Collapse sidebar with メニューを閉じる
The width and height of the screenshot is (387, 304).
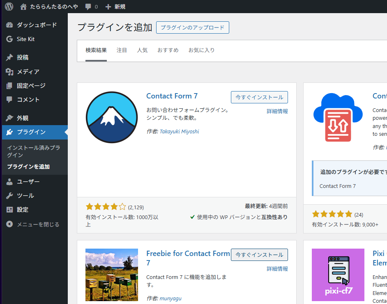pos(38,224)
